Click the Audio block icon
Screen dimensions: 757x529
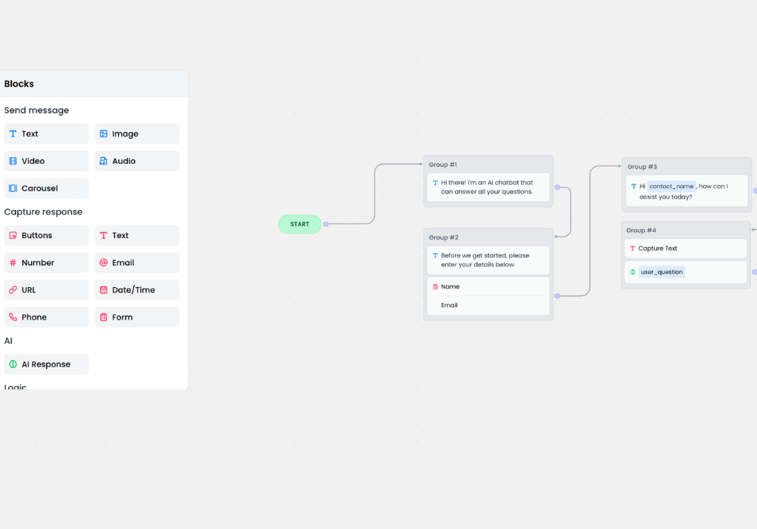(x=103, y=161)
